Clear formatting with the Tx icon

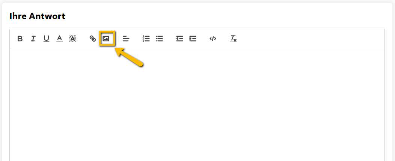233,39
